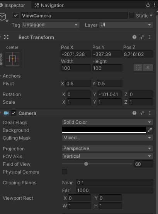Open the Static flags dropdown arrow

pyautogui.click(x=151, y=15)
